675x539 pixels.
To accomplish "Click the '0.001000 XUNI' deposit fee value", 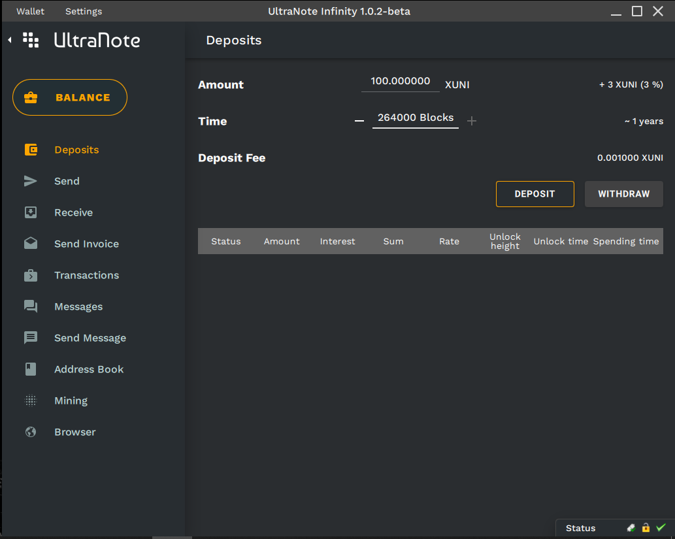I will click(630, 158).
